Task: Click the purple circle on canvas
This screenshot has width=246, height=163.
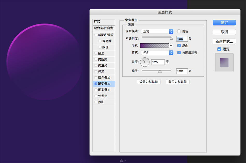Action: click(x=45, y=62)
